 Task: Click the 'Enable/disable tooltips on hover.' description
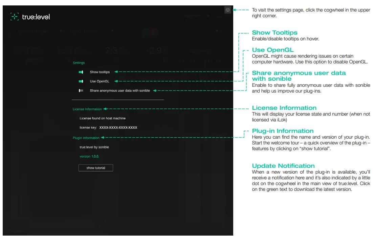[285, 39]
